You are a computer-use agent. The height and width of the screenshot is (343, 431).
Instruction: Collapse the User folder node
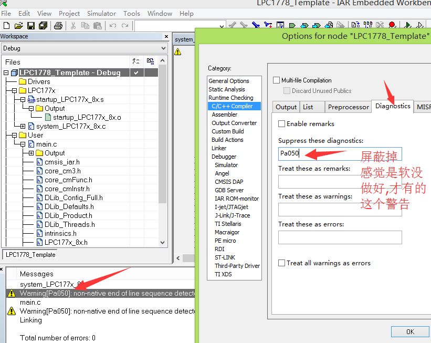[14, 136]
